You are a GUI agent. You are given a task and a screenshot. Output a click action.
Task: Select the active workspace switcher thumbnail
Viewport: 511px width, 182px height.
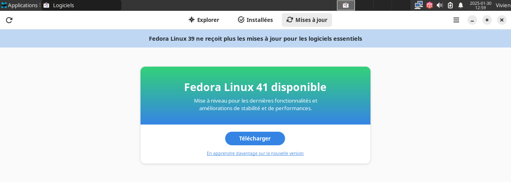click(346, 5)
